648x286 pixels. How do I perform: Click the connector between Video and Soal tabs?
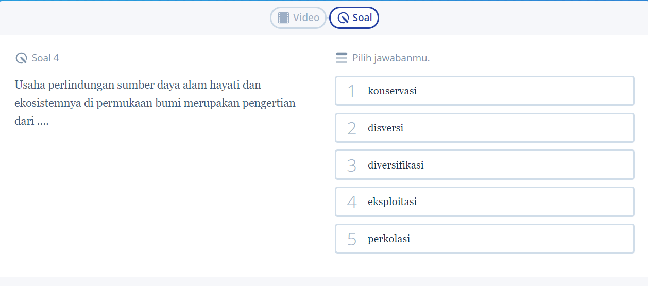click(x=328, y=18)
